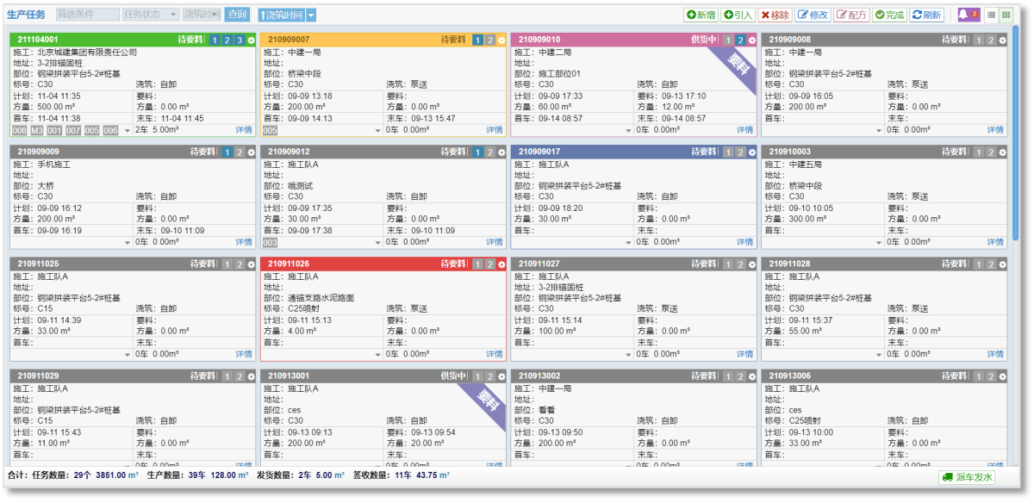The width and height of the screenshot is (1034, 503).
Task: Click the 筛选条件 filter input field
Action: (x=87, y=15)
